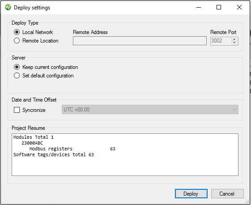Click the 23000ABC module line
Screen dimensions: 251x205
click(x=32, y=143)
